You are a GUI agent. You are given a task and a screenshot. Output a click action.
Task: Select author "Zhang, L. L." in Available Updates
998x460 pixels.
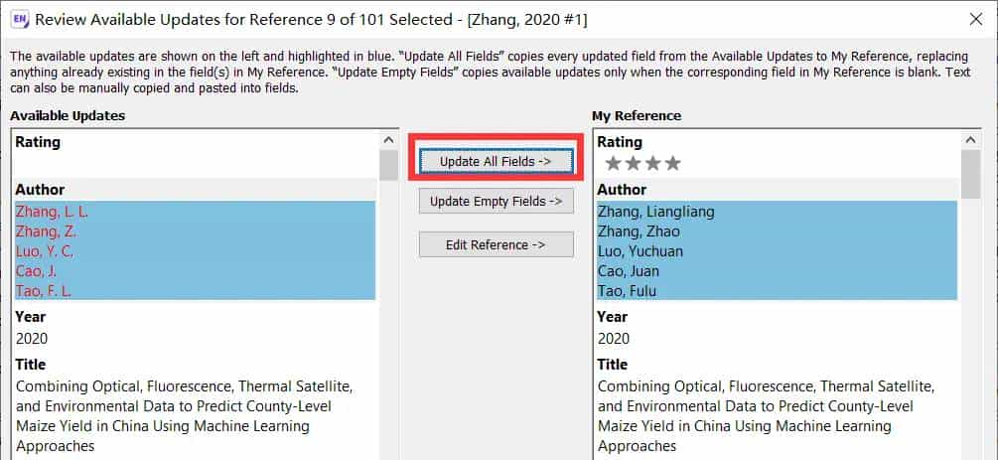(x=52, y=212)
